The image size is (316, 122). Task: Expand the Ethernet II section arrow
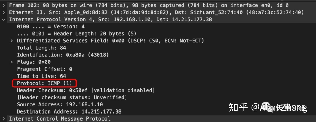4,13
